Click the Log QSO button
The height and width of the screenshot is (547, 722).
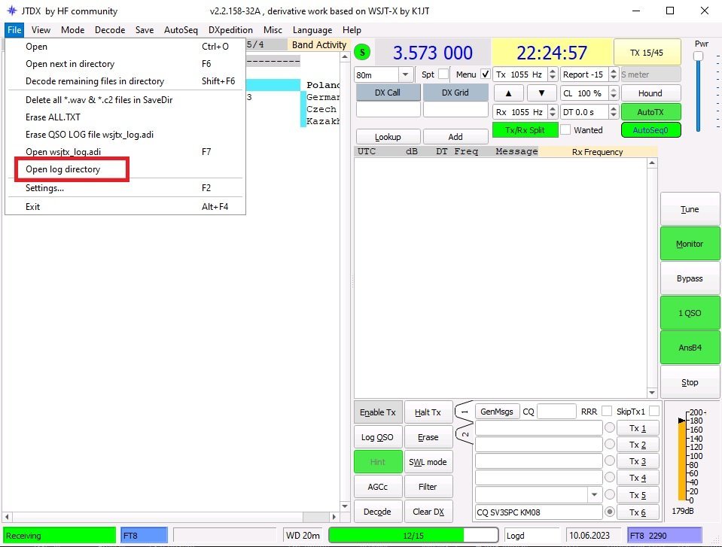(x=378, y=437)
